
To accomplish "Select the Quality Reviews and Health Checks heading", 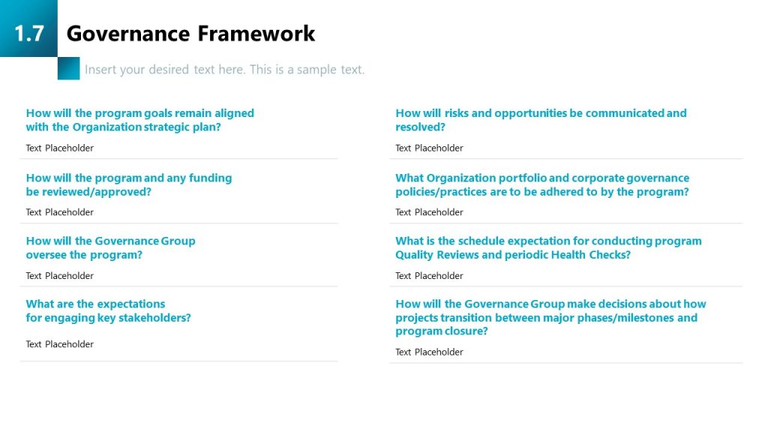I will pos(548,247).
